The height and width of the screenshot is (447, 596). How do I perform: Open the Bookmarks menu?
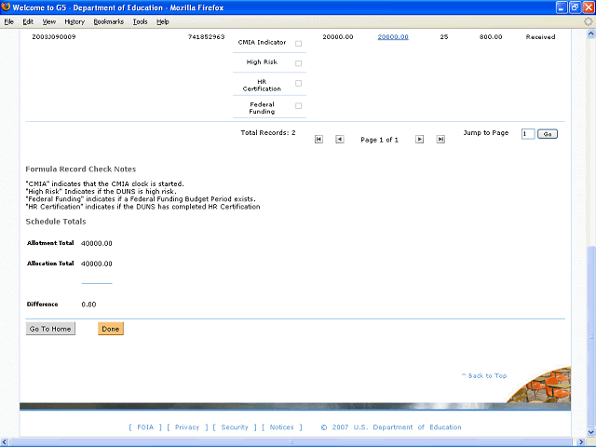click(109, 21)
